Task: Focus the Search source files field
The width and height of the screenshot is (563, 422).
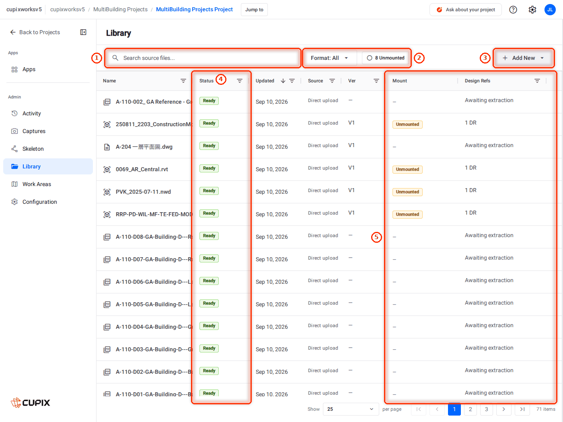Action: 203,58
